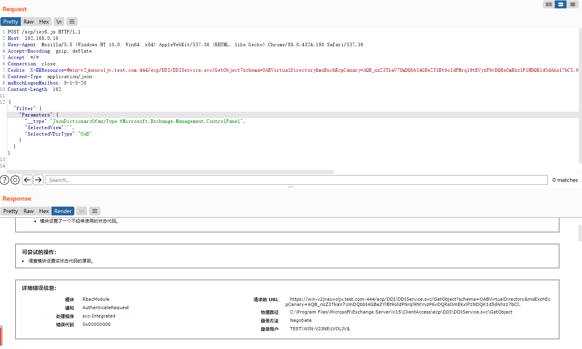Click the divider dots between Request and Response
The height and width of the screenshot is (349, 582).
tap(291, 187)
